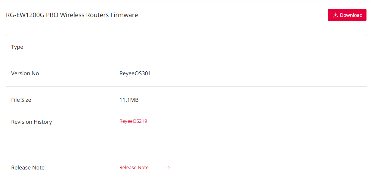This screenshot has width=371, height=180.
Task: Click the Revision History label
Action: click(32, 122)
